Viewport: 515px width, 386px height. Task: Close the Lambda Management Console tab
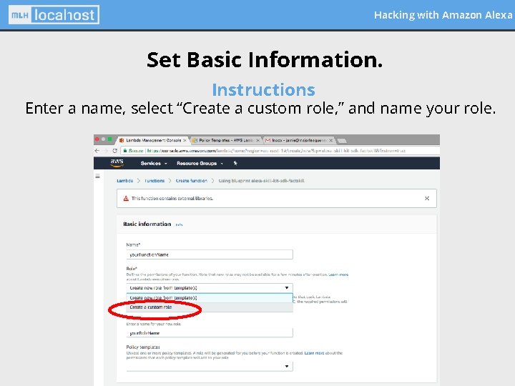click(185, 140)
